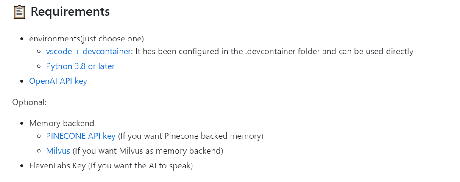Viewport: 460px width, 182px height.
Task: Click the Optional: label
Action: 29,102
